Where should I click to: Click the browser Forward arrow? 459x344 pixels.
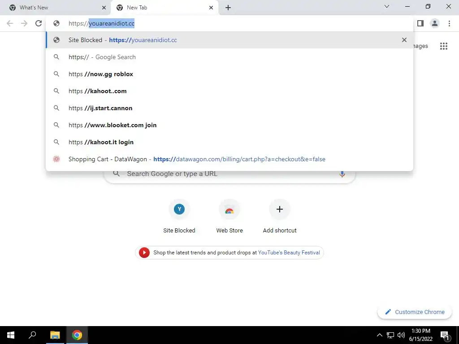[x=24, y=23]
